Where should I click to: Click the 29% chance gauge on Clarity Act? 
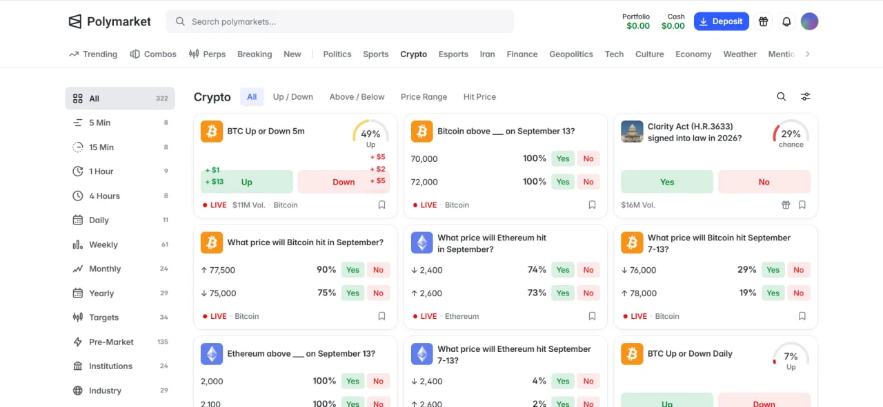point(791,134)
